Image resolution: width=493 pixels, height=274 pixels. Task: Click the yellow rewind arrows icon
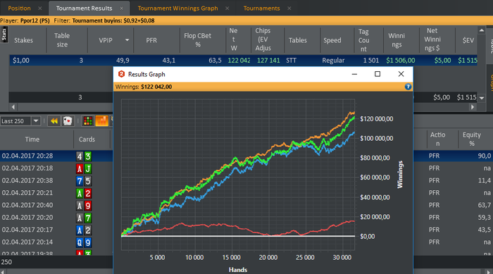[54, 121]
